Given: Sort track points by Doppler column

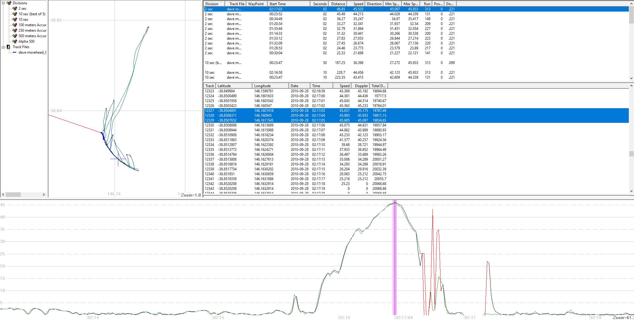Looking at the screenshot, I should [361, 86].
